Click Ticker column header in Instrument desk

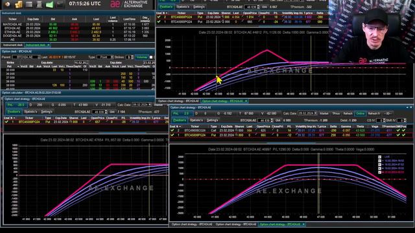pos(12,19)
